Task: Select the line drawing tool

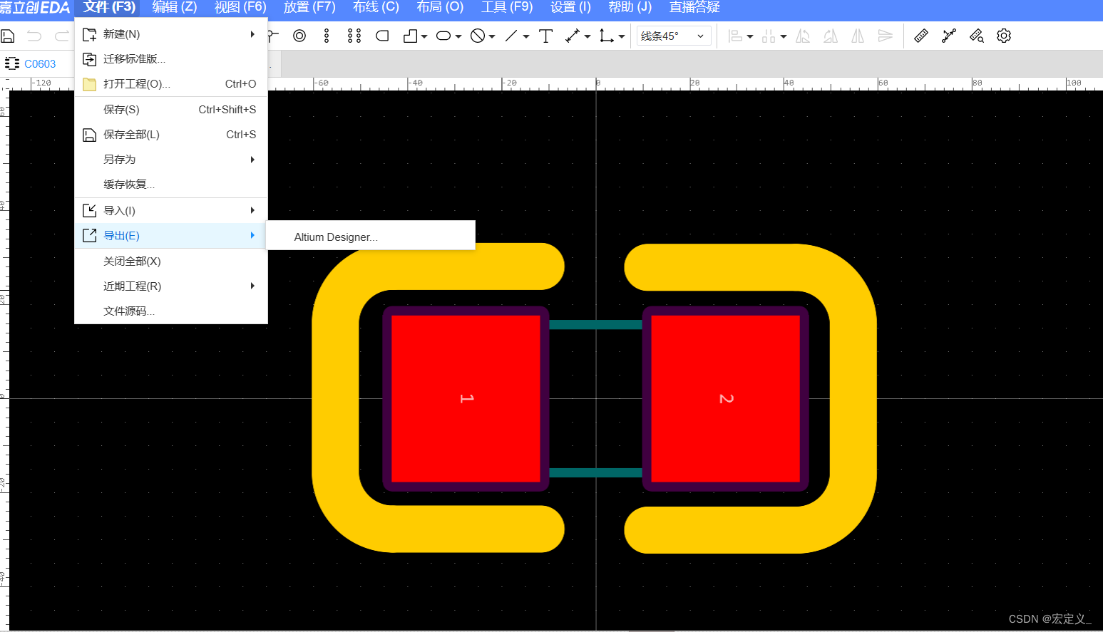Action: (511, 36)
